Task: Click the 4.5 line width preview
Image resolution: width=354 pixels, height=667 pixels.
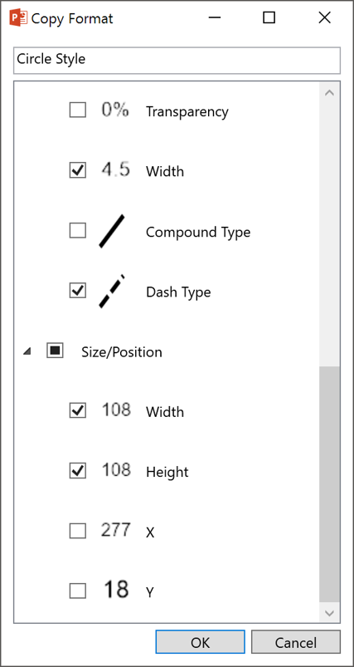Action: click(x=115, y=170)
